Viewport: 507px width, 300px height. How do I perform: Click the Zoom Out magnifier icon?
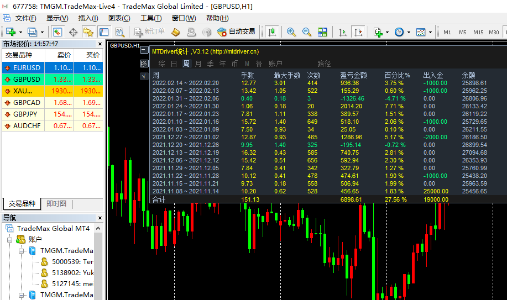[306, 32]
